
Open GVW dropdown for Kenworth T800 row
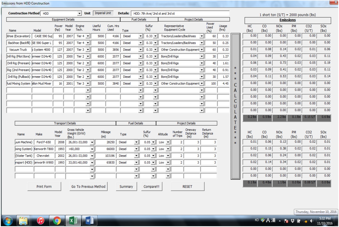[92, 149]
